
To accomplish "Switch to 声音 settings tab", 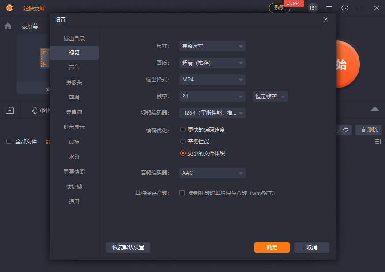I will point(74,67).
